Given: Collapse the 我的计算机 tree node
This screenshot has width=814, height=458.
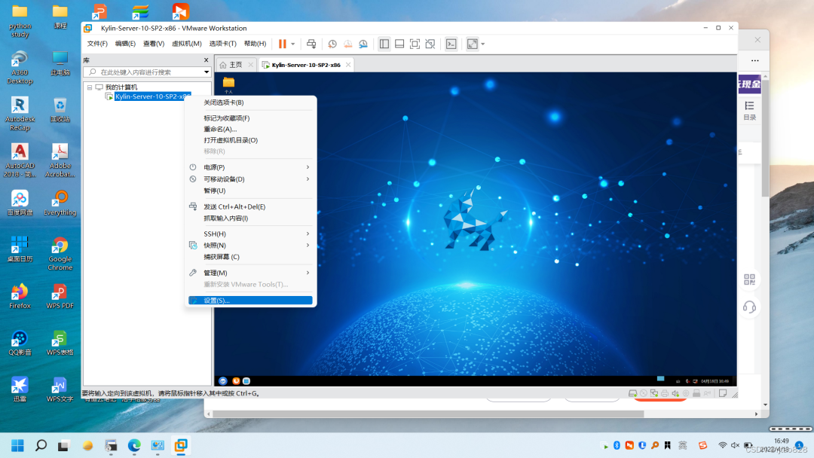Looking at the screenshot, I should (90, 87).
